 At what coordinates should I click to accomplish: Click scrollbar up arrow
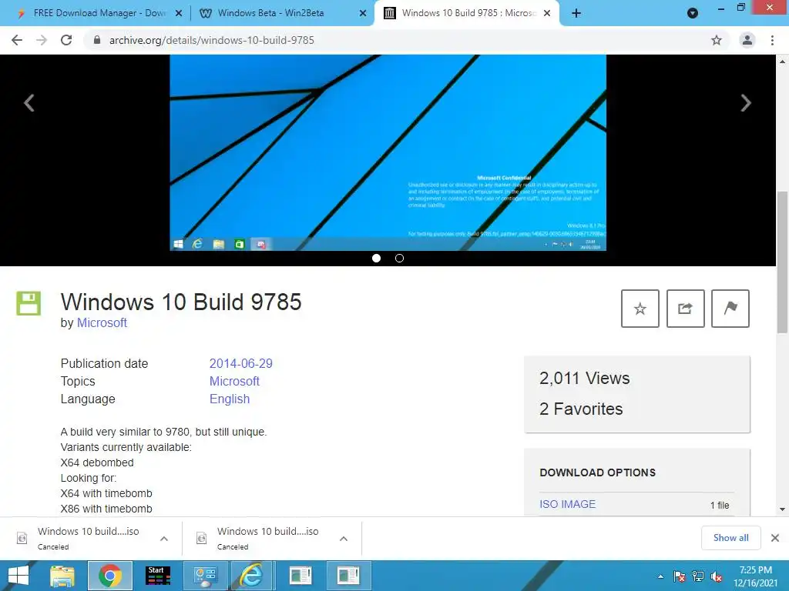[x=782, y=62]
